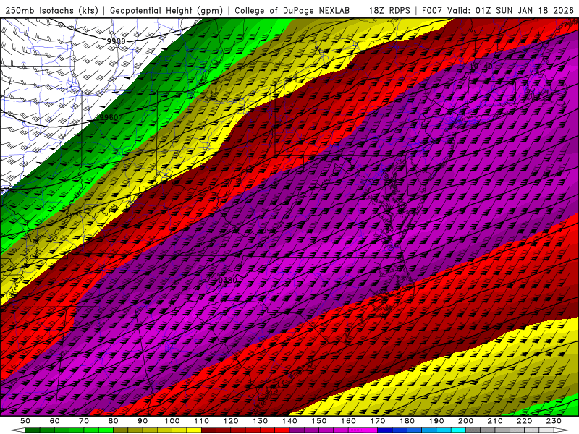Click the 200 knot legend label
This screenshot has width=579, height=434.
click(x=466, y=421)
